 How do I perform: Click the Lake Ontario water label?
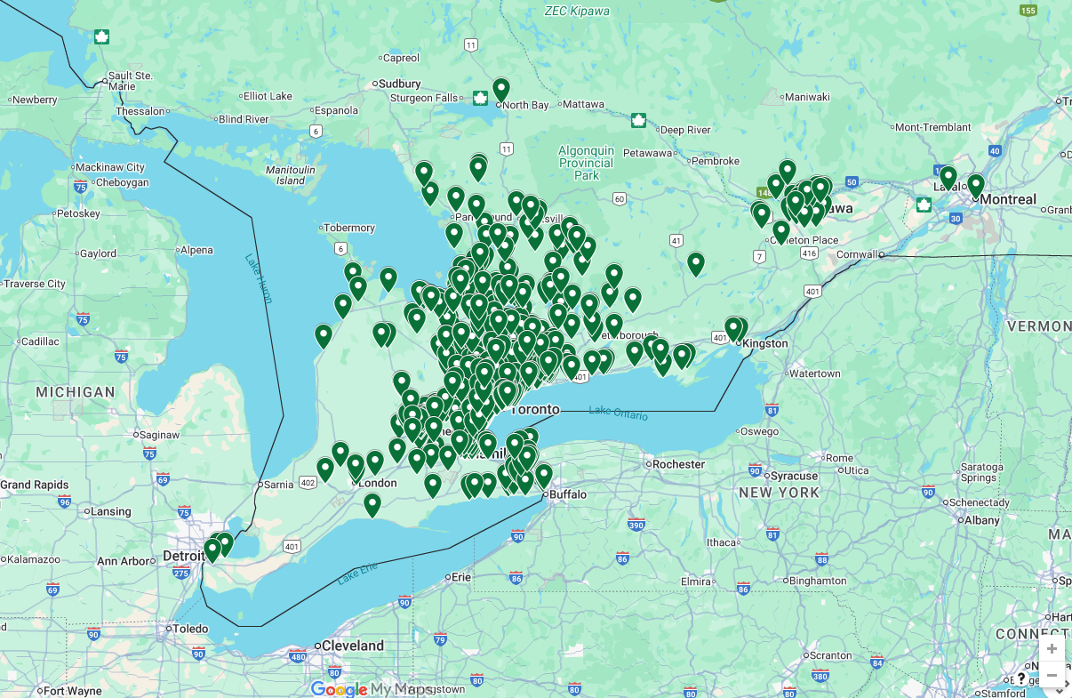click(618, 413)
